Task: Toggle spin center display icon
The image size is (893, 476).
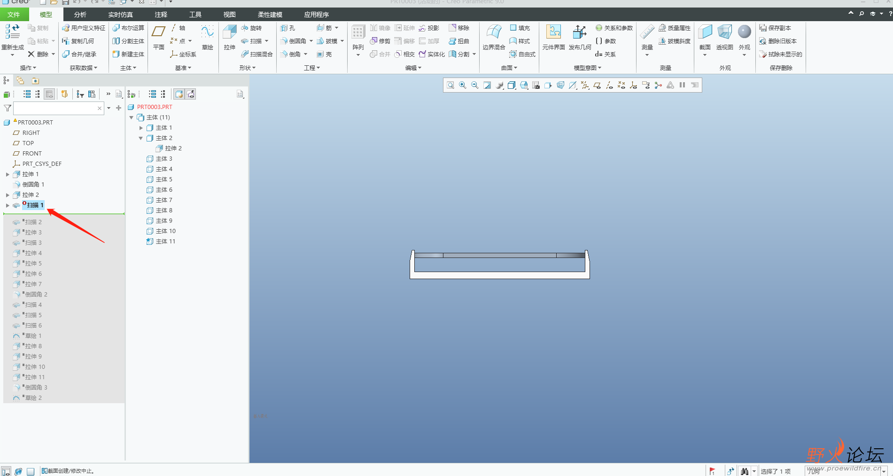Action: tap(658, 85)
